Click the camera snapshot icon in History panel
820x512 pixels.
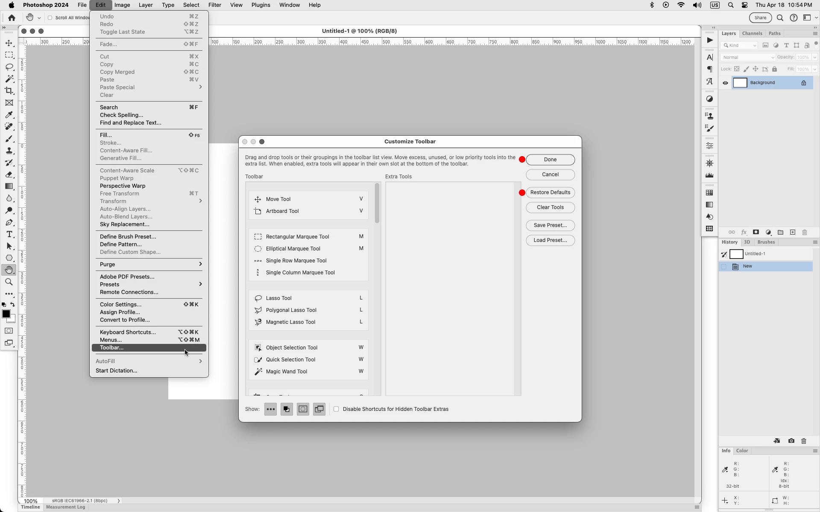pos(791,441)
